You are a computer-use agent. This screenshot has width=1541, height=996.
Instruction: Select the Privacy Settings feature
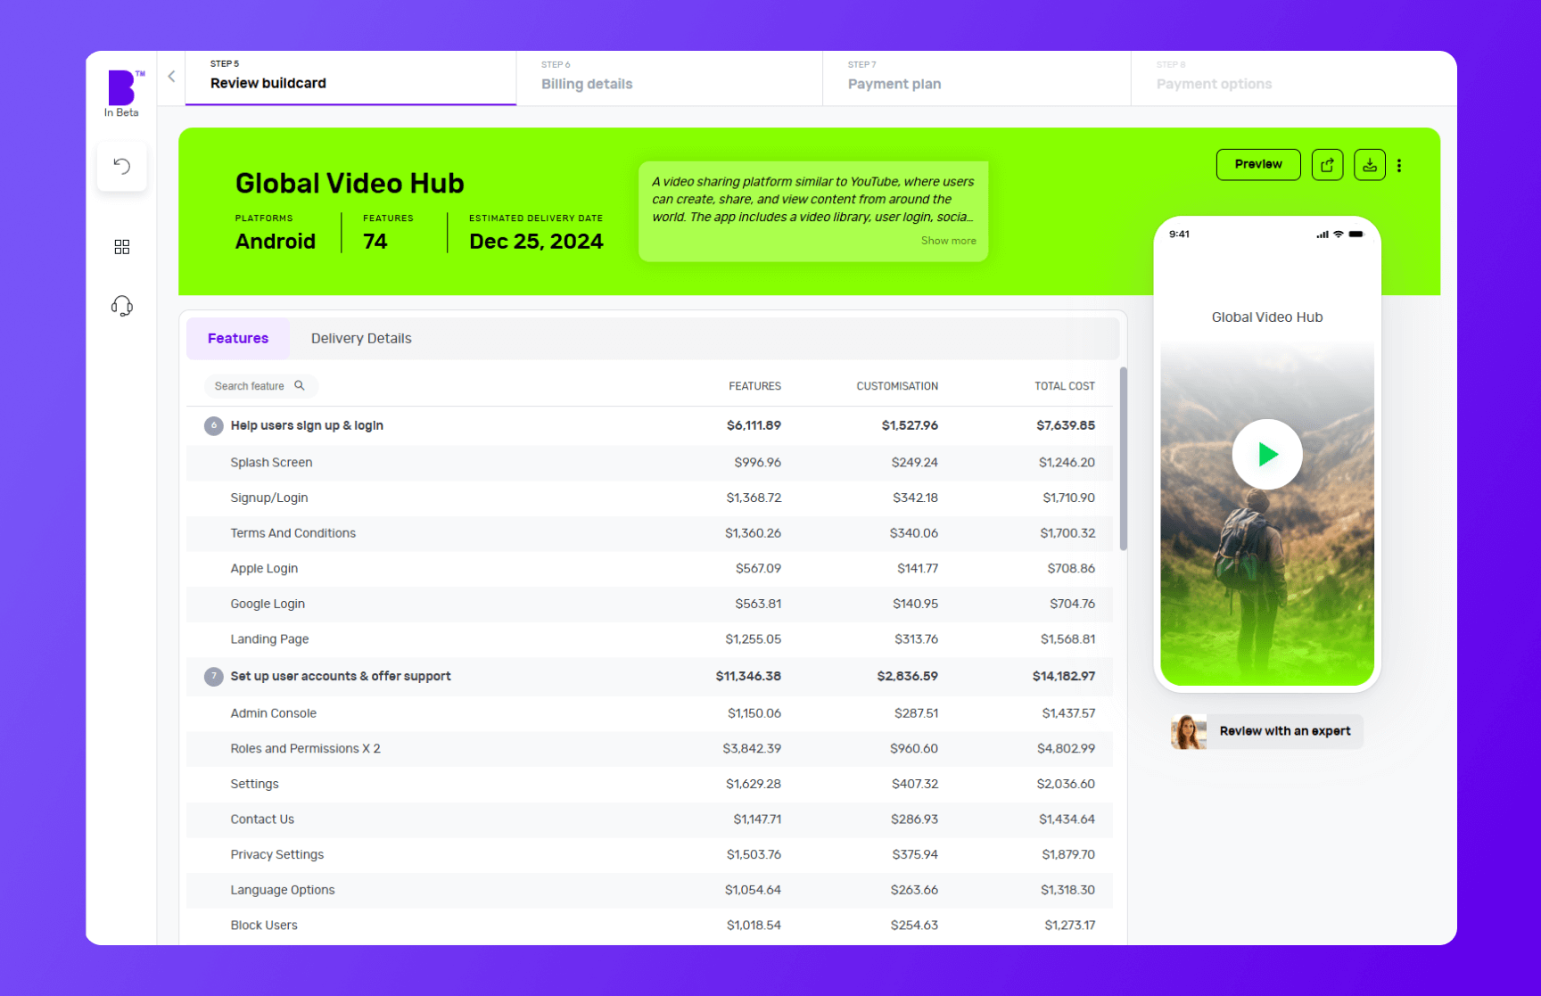(649, 854)
